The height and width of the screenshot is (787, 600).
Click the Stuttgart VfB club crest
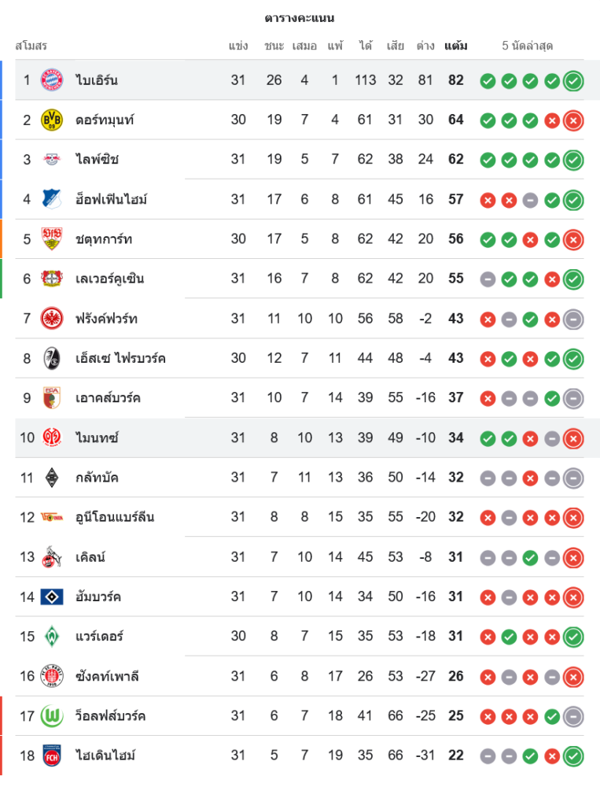tap(52, 239)
